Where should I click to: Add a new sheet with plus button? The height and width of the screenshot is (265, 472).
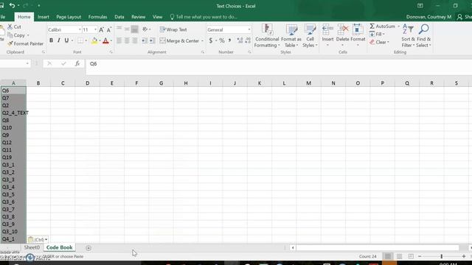(88, 248)
